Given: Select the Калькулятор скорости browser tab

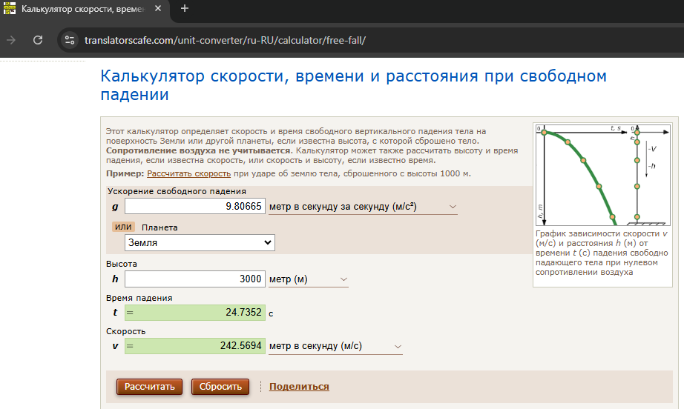Looking at the screenshot, I should (83, 9).
